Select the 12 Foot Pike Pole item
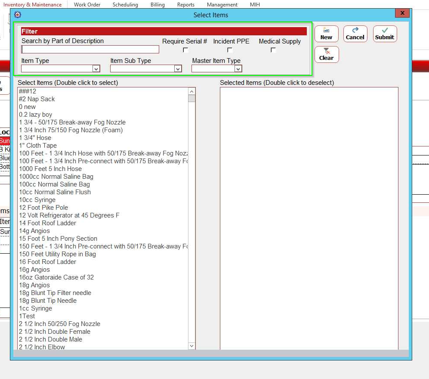 pyautogui.click(x=43, y=208)
